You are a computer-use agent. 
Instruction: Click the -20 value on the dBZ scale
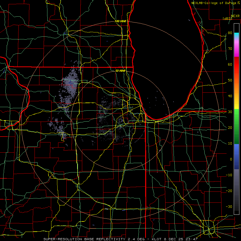(229, 191)
